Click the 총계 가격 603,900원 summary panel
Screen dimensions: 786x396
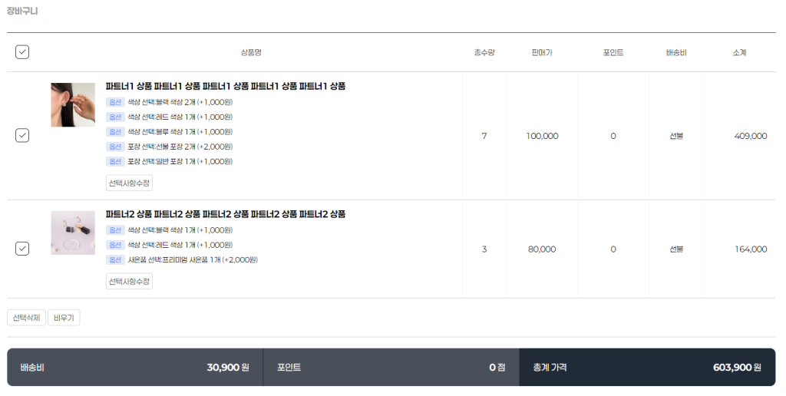coord(647,368)
